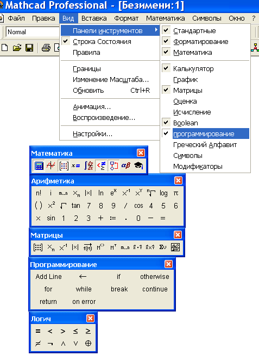Insert factorial n! from Арифметика panel
The width and height of the screenshot is (259, 356).
pos(39,193)
